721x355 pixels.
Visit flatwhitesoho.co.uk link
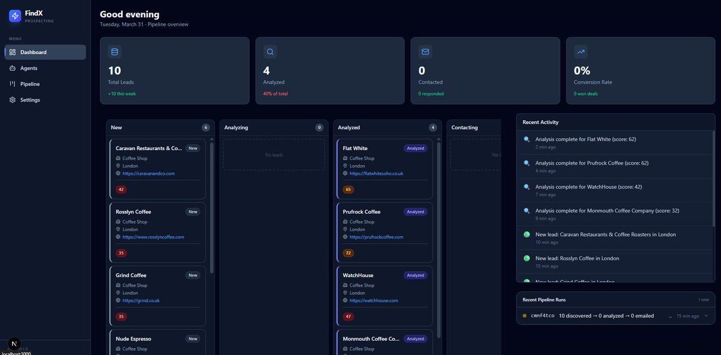376,174
